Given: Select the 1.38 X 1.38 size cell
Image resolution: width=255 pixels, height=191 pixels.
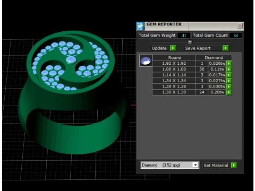Looking at the screenshot, I should [x=174, y=86].
